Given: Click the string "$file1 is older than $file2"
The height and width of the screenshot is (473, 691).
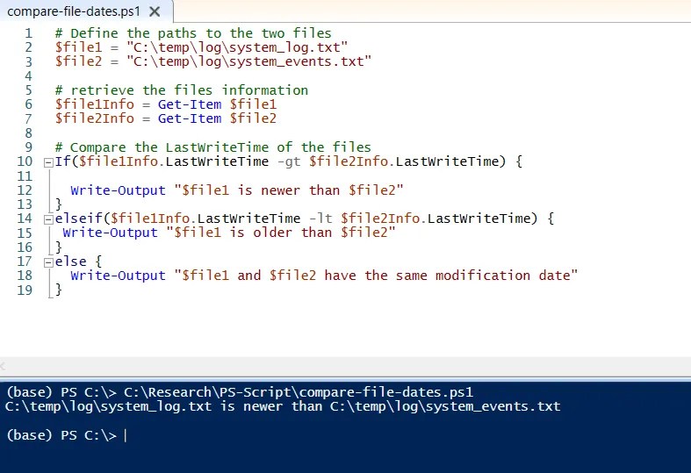Looking at the screenshot, I should (x=281, y=233).
